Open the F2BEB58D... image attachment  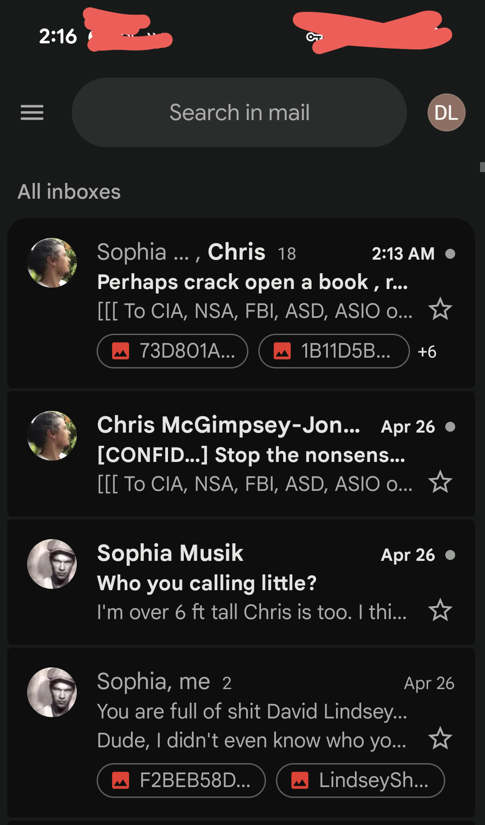click(x=181, y=780)
